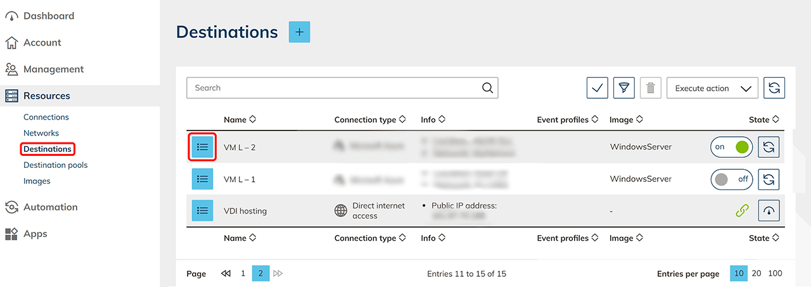The image size is (811, 287).
Task: Open the Dashboard menu item
Action: (x=48, y=16)
